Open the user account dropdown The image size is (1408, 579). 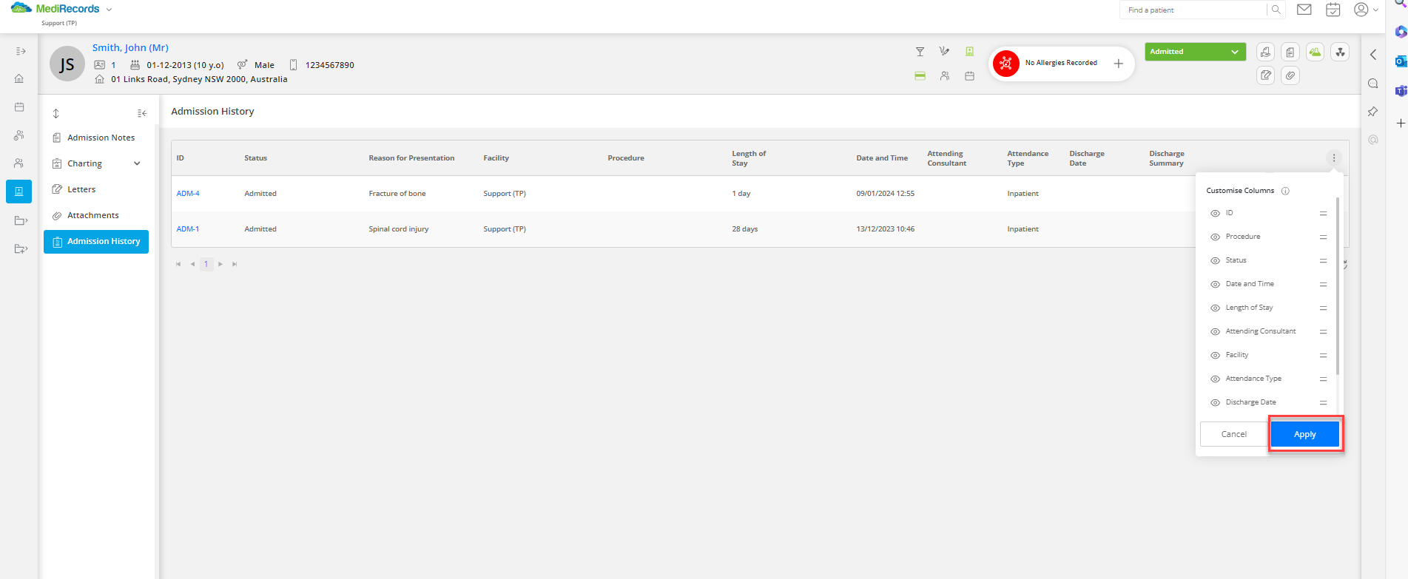click(x=1366, y=10)
